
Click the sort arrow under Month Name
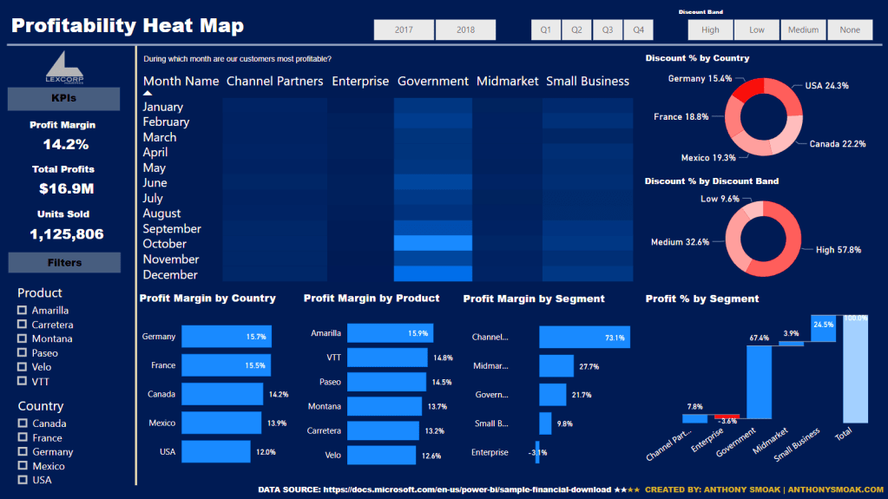(x=148, y=93)
